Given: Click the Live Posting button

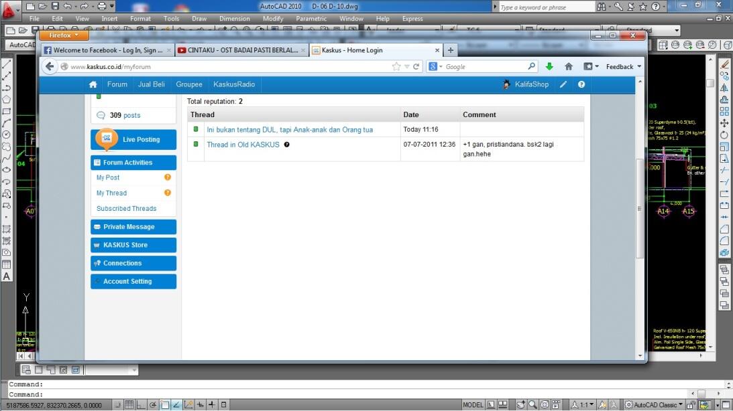Looking at the screenshot, I should 133,139.
